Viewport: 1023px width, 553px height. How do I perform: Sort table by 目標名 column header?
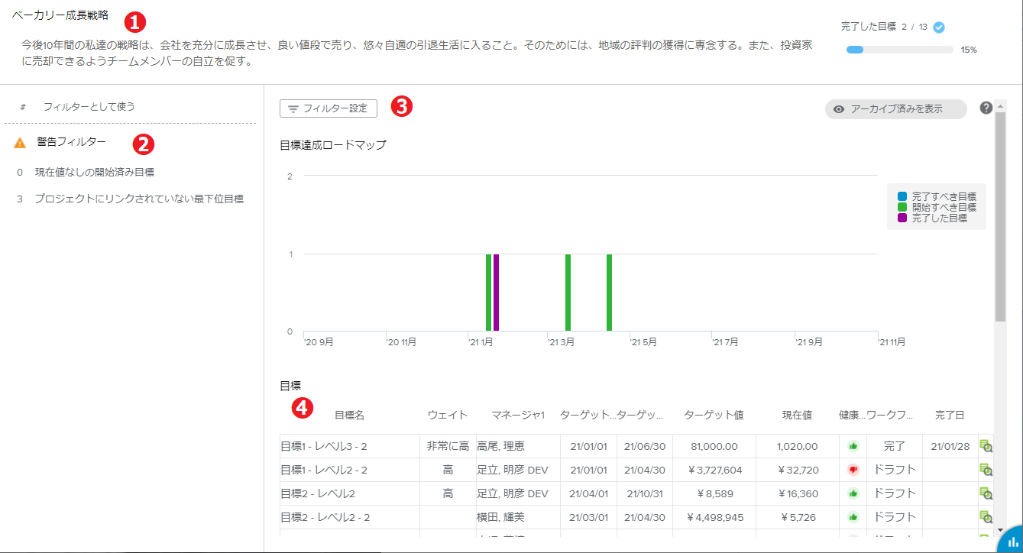[x=349, y=416]
